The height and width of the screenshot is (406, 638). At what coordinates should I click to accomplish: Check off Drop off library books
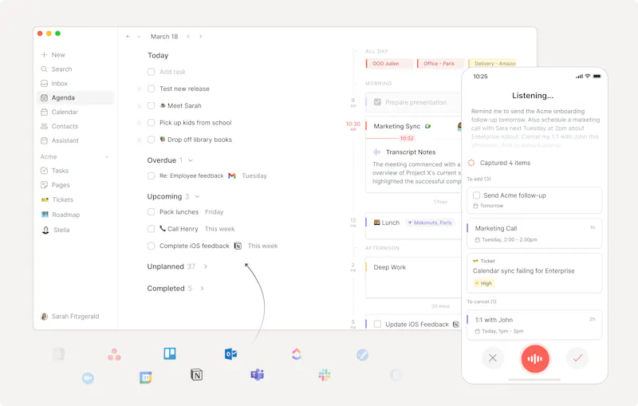151,140
